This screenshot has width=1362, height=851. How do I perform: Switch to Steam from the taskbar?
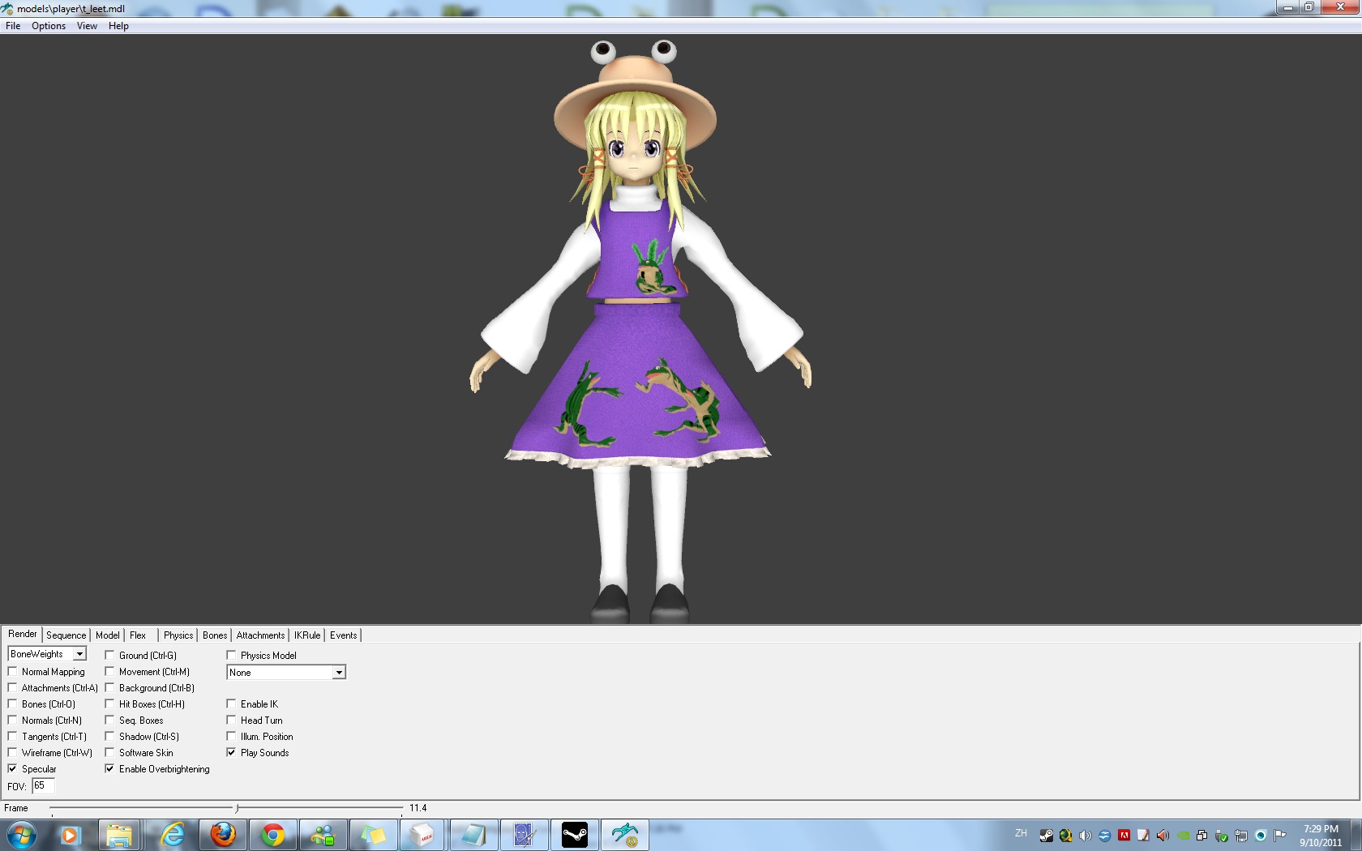tap(574, 835)
